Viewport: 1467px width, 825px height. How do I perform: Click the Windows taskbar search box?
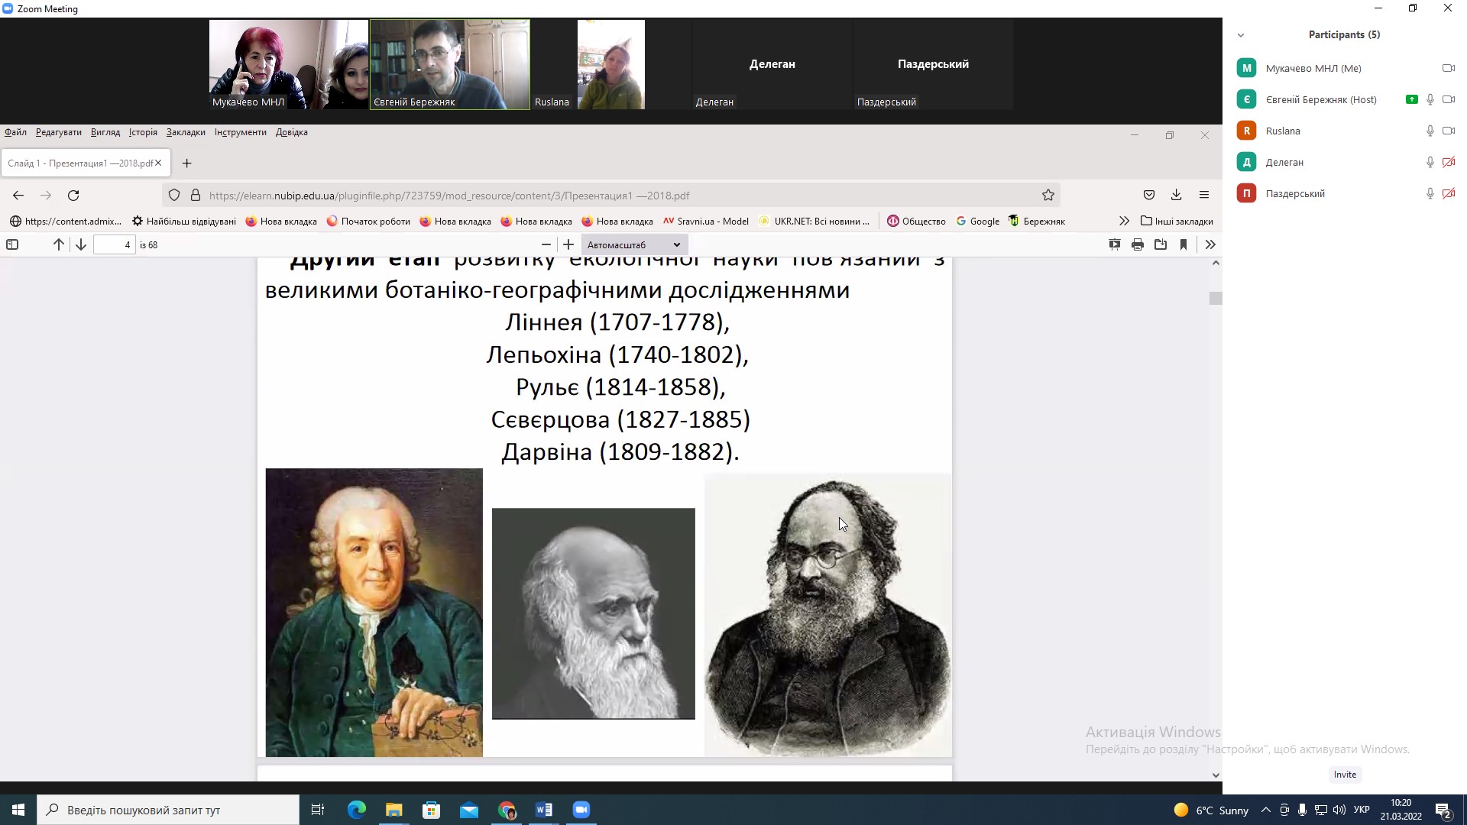click(x=168, y=810)
